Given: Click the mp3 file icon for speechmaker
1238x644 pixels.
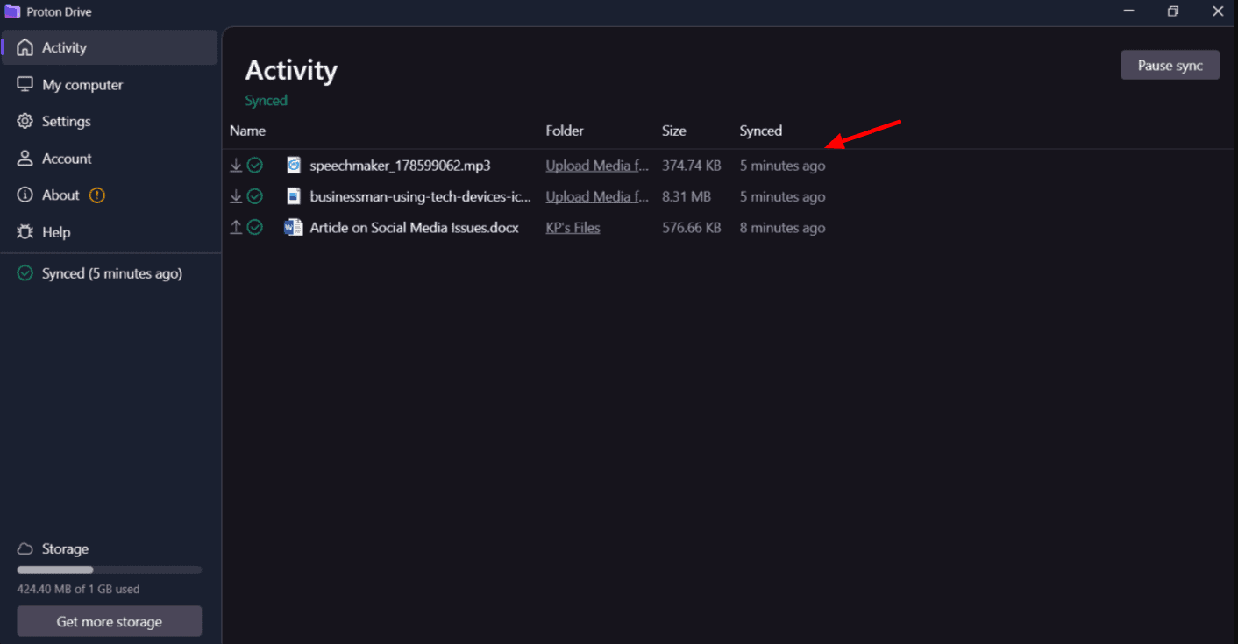Looking at the screenshot, I should pos(294,166).
